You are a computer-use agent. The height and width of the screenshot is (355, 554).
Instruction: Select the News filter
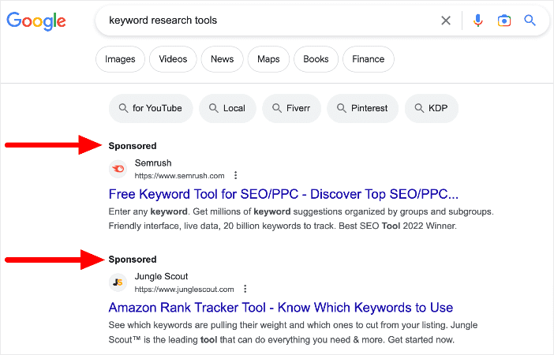pyautogui.click(x=222, y=59)
